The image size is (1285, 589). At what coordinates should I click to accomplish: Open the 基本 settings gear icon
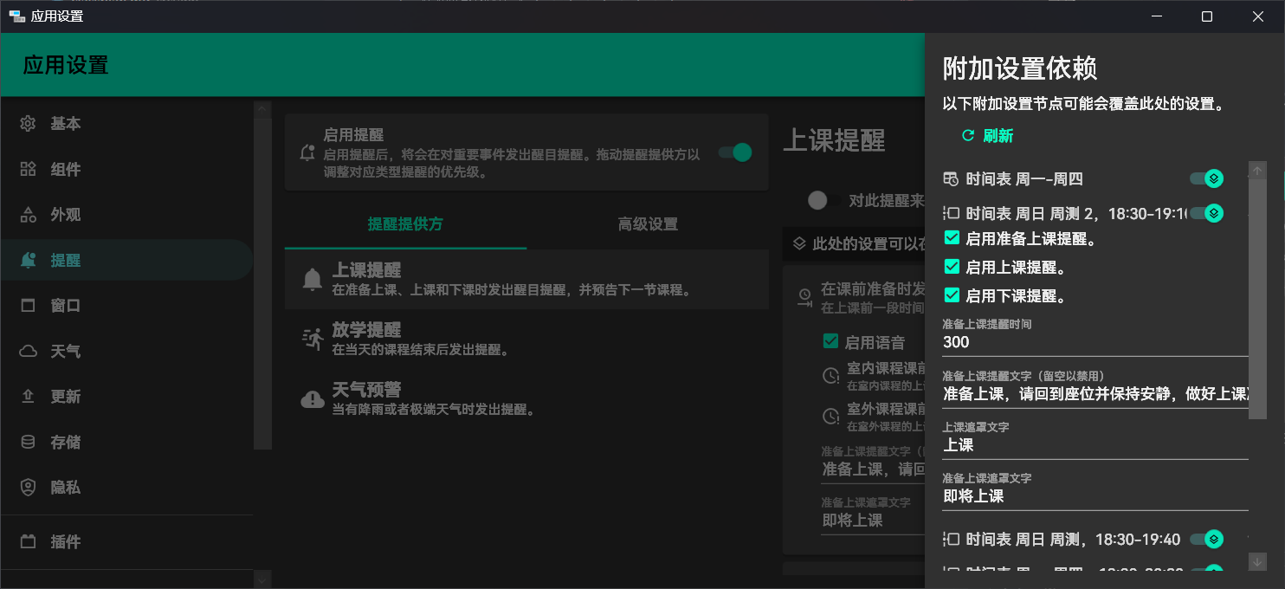29,124
